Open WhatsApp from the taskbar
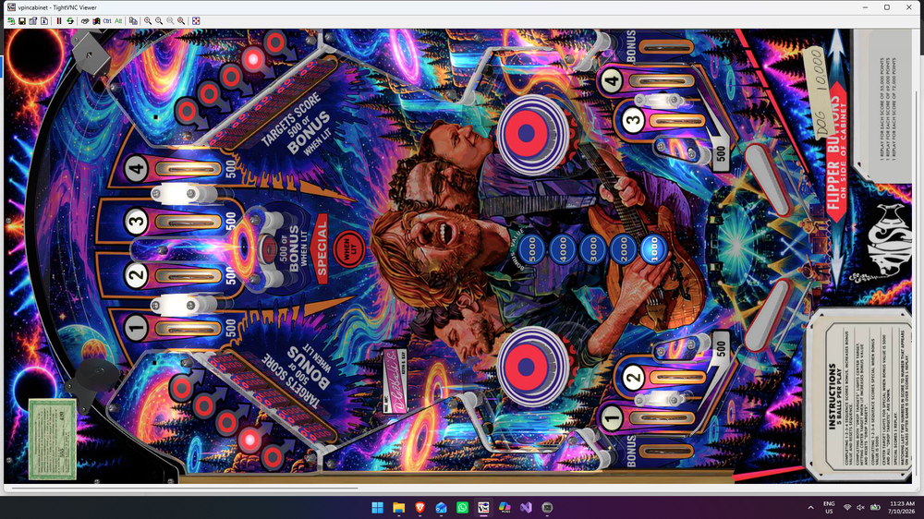This screenshot has width=924, height=519. (463, 507)
